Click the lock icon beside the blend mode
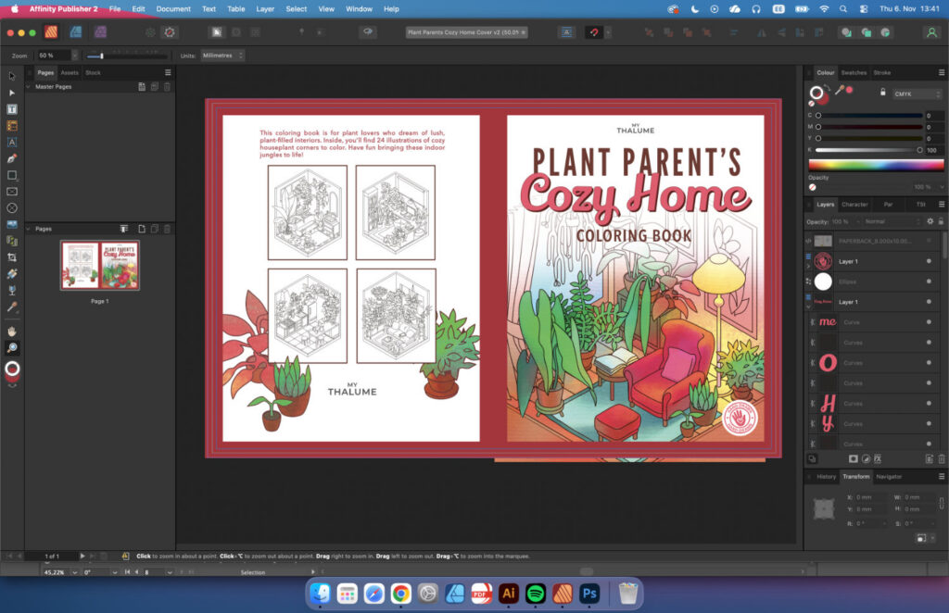949x613 pixels. 940,221
